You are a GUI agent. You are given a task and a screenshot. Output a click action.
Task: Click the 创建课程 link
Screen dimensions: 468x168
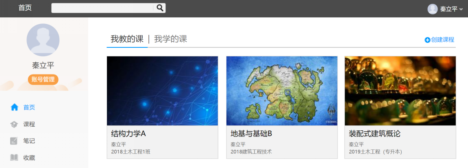pos(443,40)
